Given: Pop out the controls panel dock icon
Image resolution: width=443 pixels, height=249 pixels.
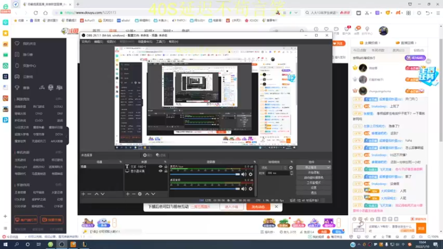Looking at the screenshot, I should tap(329, 162).
